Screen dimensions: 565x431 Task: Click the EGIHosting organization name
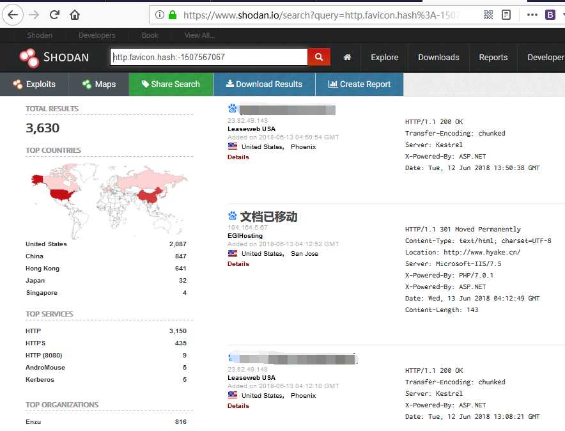tap(245, 236)
